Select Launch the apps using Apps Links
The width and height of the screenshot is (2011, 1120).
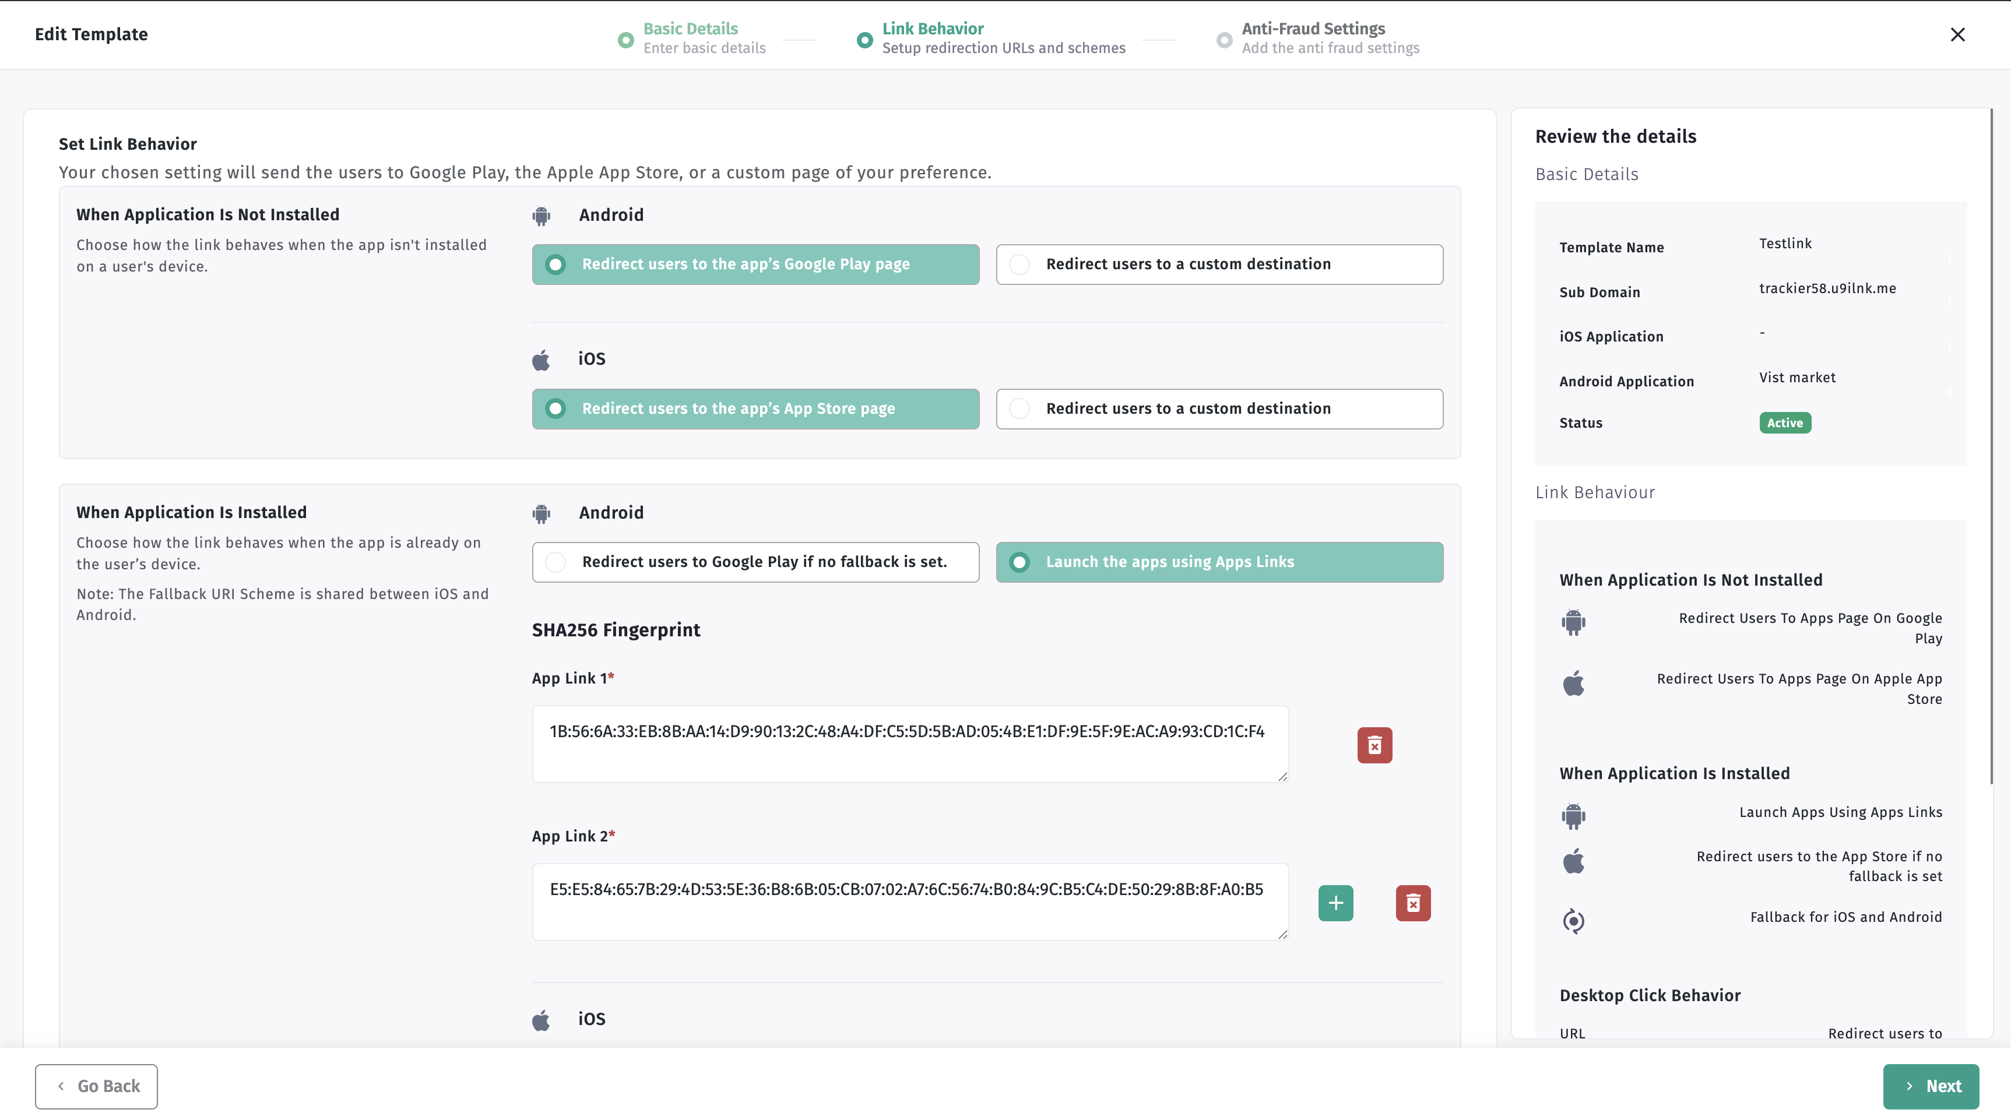pos(1219,562)
